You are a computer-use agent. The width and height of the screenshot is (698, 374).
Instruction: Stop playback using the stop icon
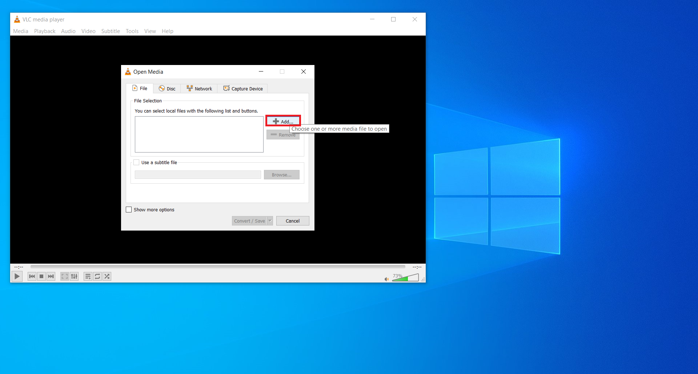click(41, 276)
